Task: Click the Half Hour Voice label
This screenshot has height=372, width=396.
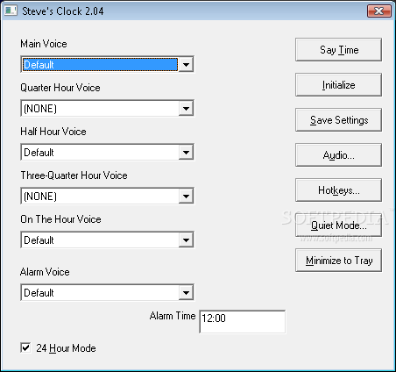Action: 53,132
